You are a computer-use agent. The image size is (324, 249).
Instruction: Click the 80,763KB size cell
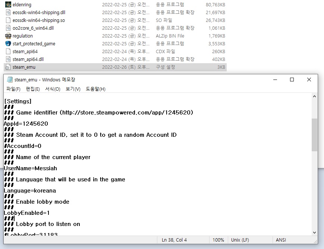[215, 4]
